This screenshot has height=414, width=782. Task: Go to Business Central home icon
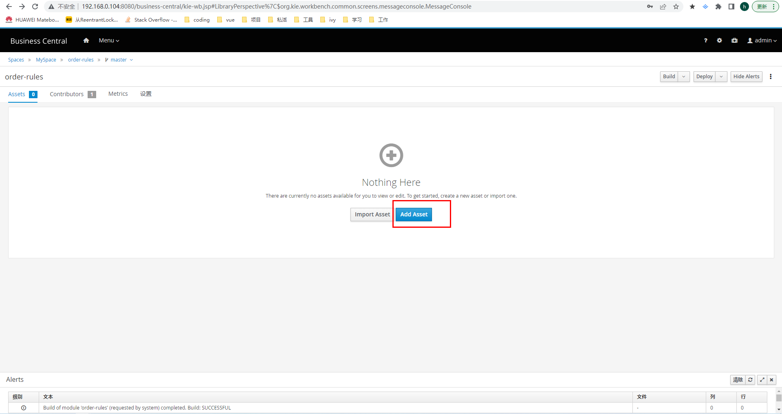tap(86, 40)
